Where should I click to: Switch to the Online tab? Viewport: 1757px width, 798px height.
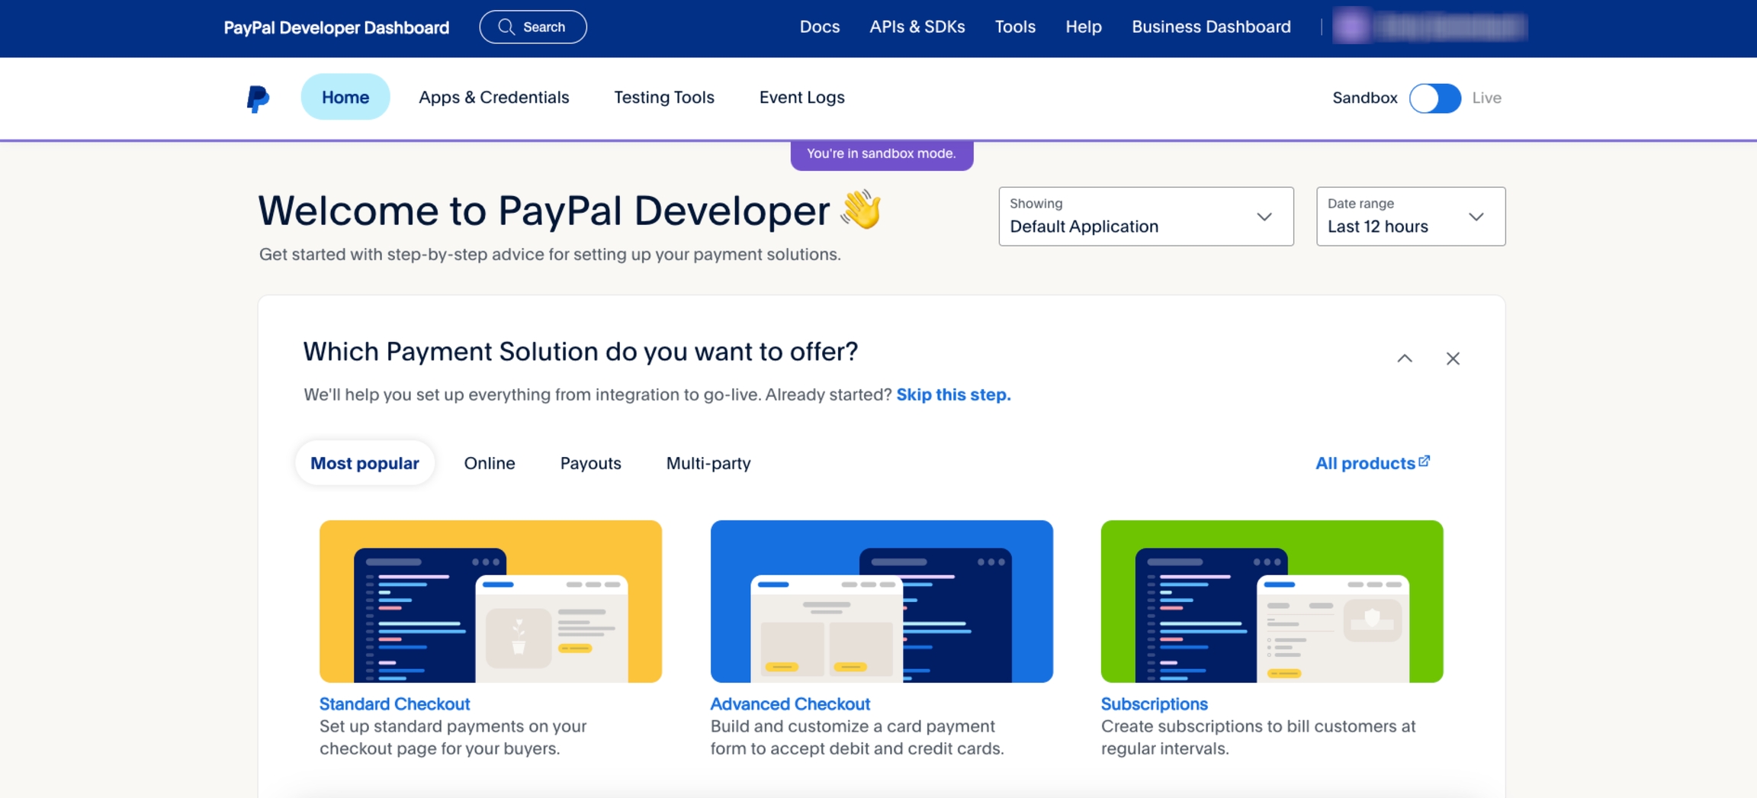coord(489,463)
